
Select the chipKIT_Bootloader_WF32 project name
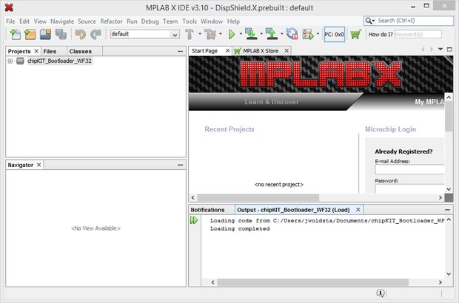[x=59, y=61]
